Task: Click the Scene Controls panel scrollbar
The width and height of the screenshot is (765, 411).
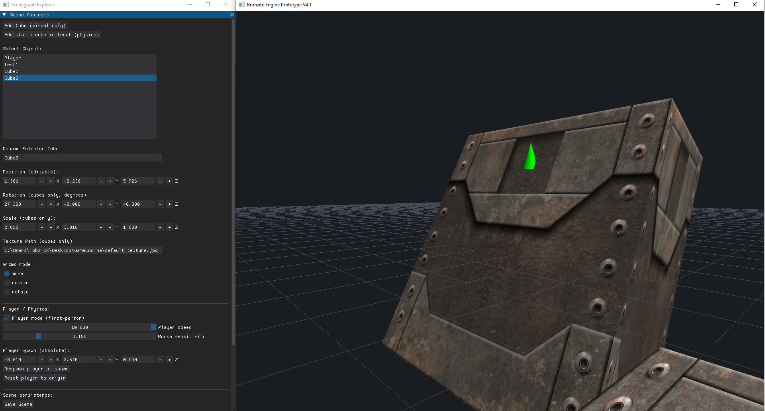Action: [x=233, y=182]
